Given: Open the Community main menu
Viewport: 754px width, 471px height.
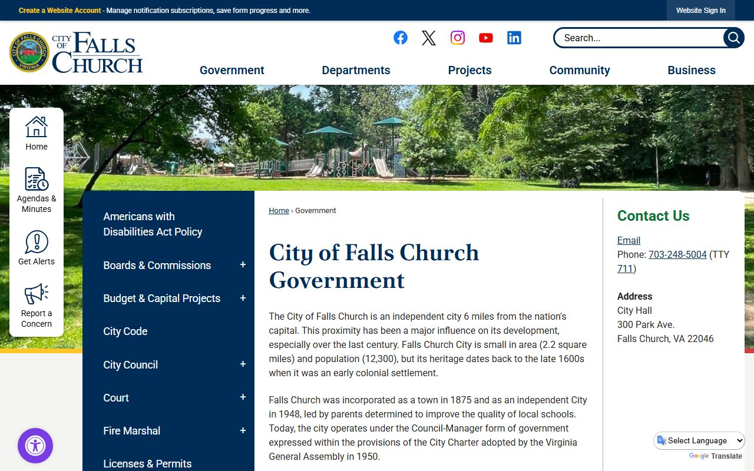Looking at the screenshot, I should pyautogui.click(x=580, y=70).
